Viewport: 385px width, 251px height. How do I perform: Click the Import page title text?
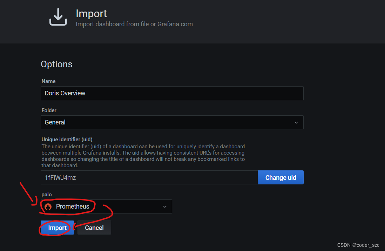point(91,14)
